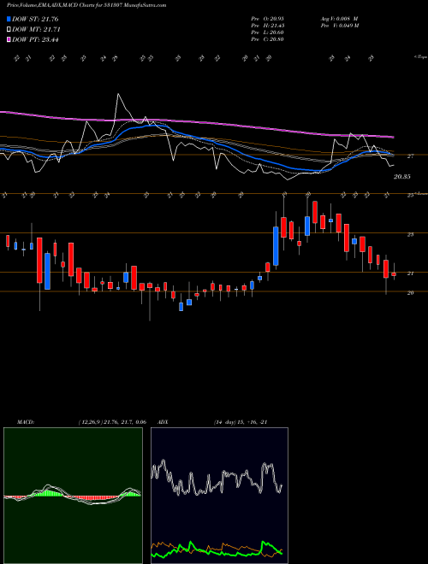Click the 23 price axis label

(410, 234)
